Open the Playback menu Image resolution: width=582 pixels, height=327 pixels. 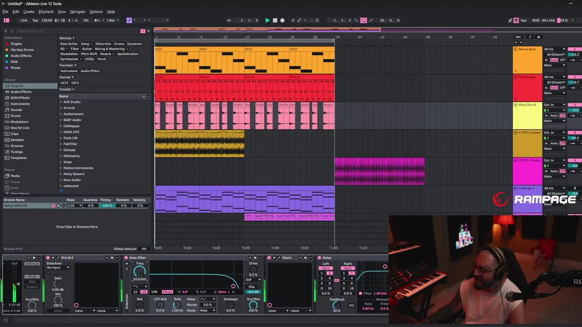pyautogui.click(x=46, y=11)
